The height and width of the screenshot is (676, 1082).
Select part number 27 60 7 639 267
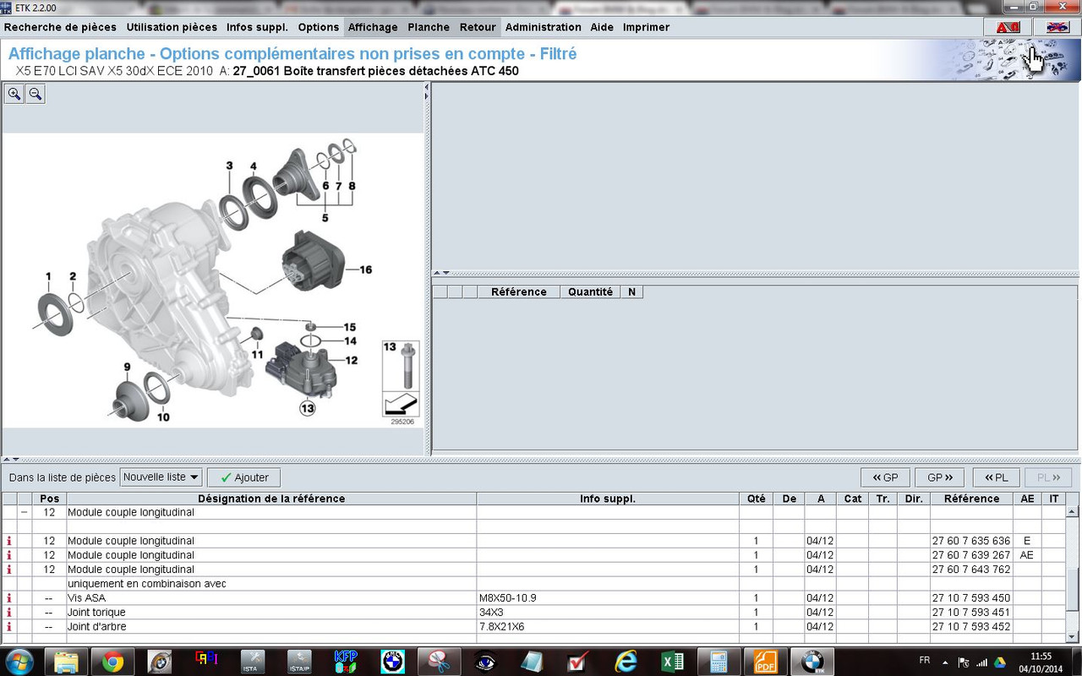point(971,555)
